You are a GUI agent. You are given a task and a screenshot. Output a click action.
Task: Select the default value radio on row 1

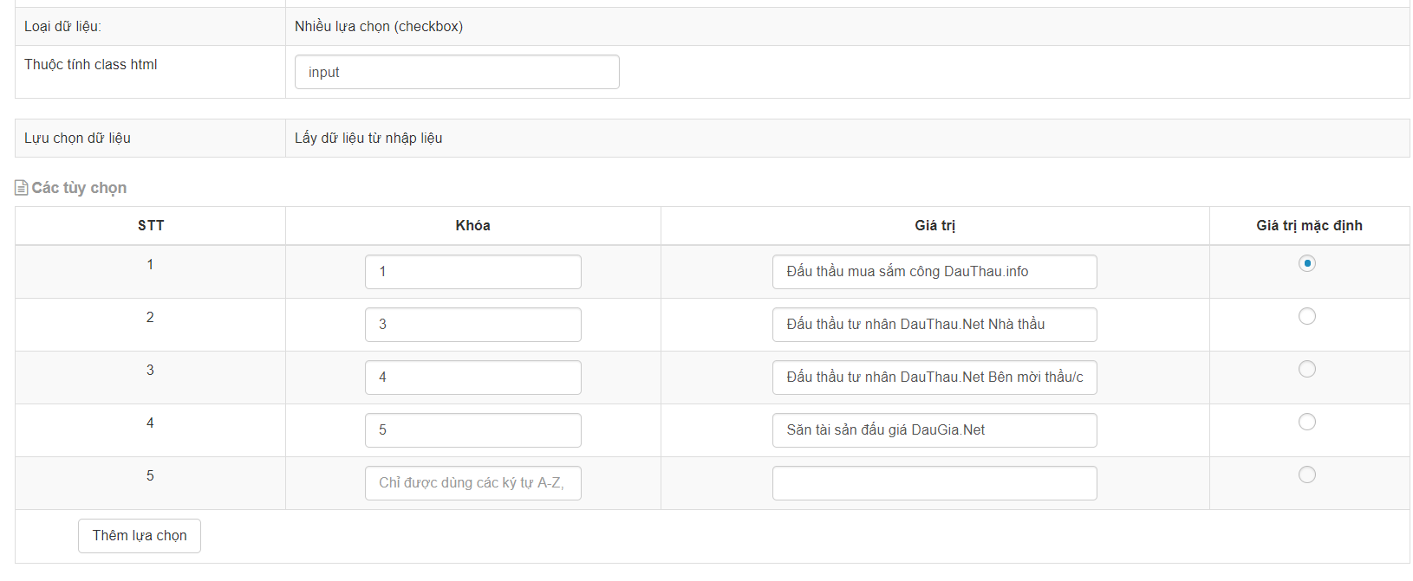(1307, 263)
